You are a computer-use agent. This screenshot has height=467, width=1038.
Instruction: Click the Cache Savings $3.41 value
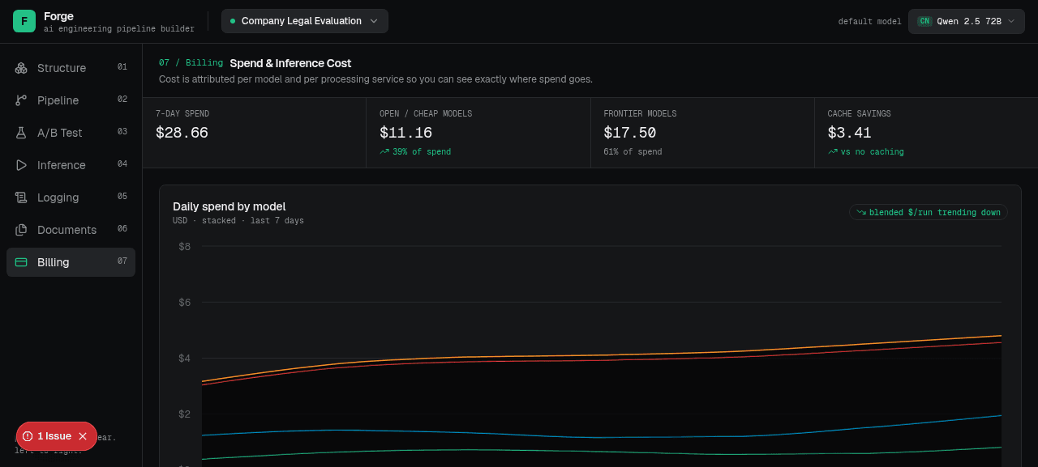850,133
